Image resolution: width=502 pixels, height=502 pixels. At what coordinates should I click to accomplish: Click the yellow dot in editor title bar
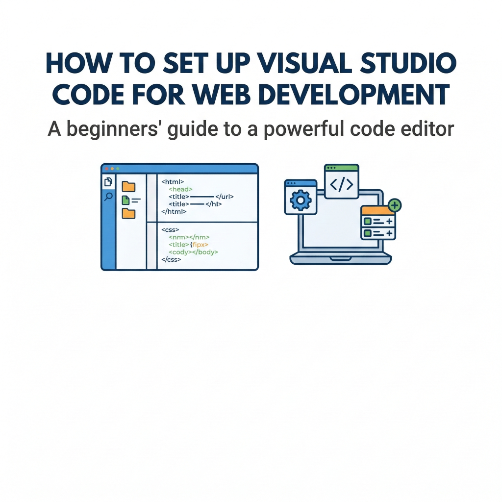tap(112, 169)
